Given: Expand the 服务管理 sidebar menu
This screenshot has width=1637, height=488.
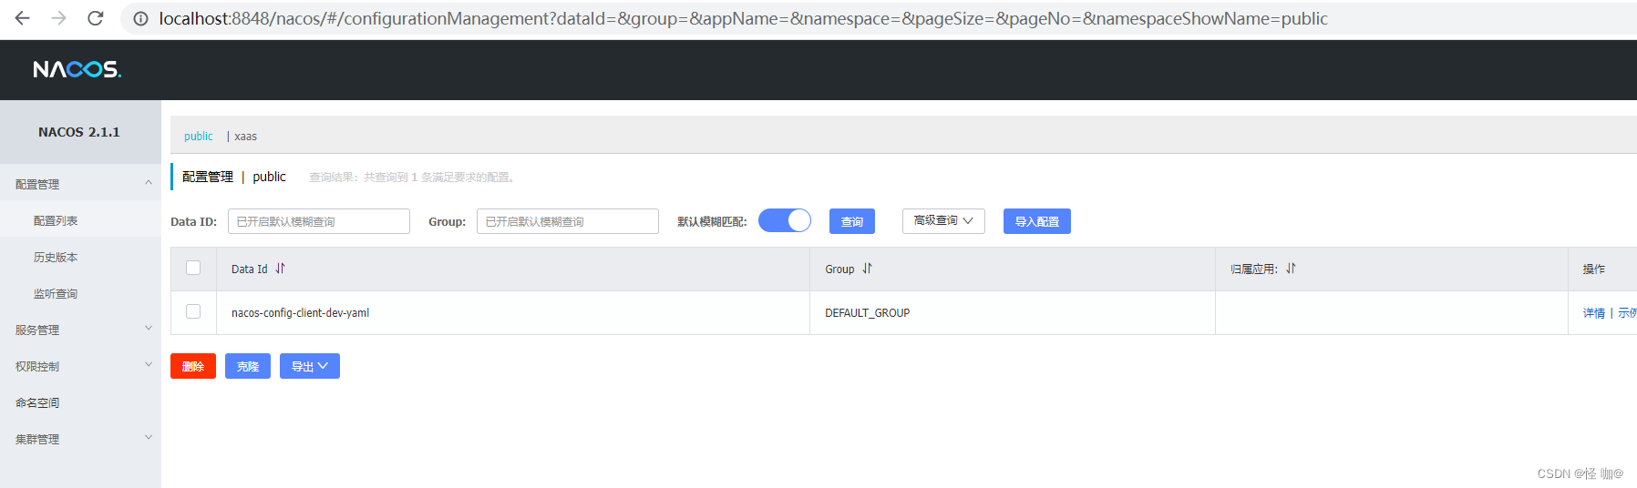Looking at the screenshot, I should click(x=80, y=330).
